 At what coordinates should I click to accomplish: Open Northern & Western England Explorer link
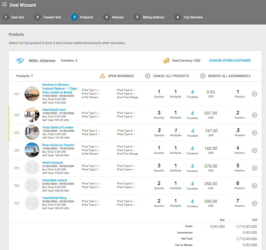pyautogui.click(x=60, y=88)
